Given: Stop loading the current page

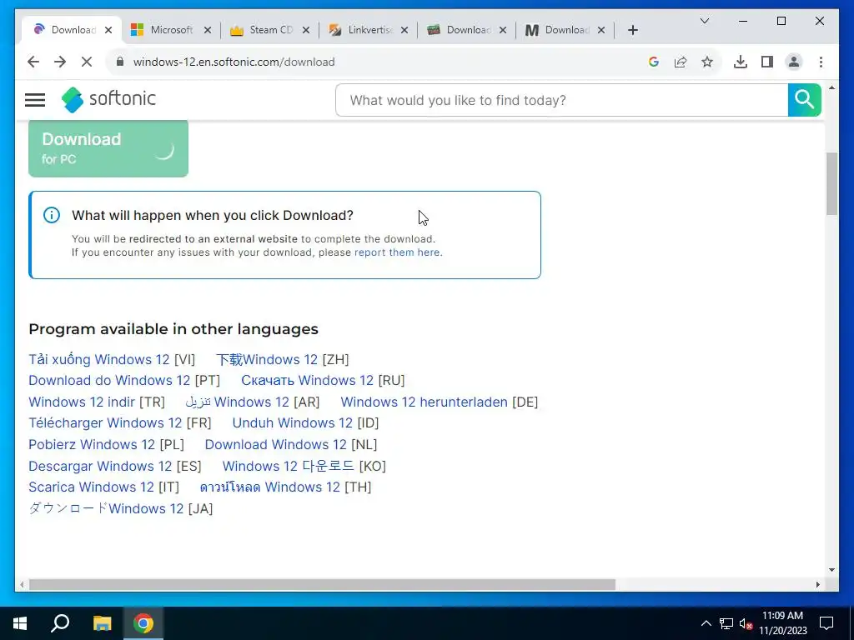Looking at the screenshot, I should [x=87, y=62].
